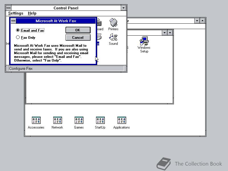This screenshot has height=171, width=228.
Task: Click the Configure Fax status bar text
Action: (x=21, y=68)
